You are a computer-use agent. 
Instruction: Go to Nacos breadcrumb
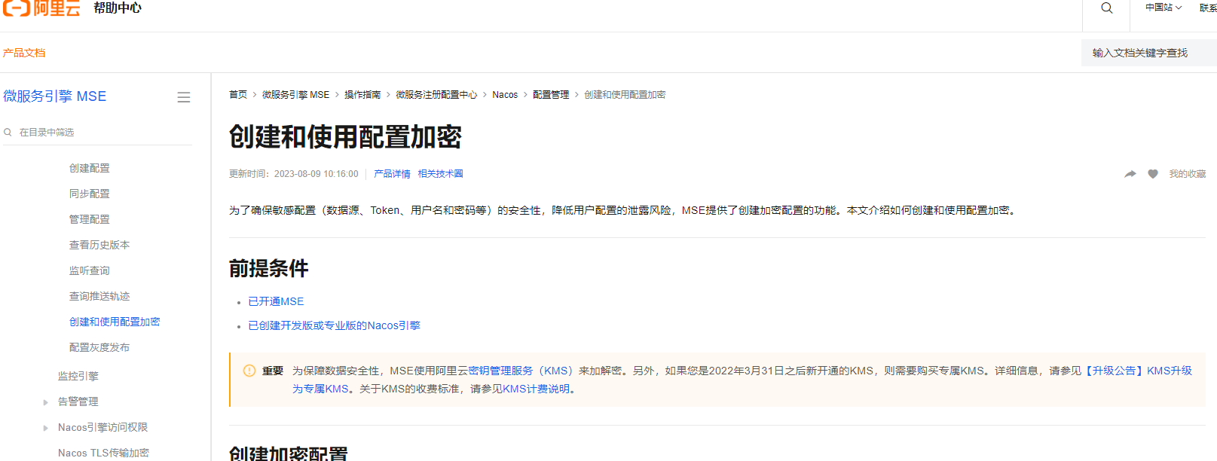[x=505, y=95]
